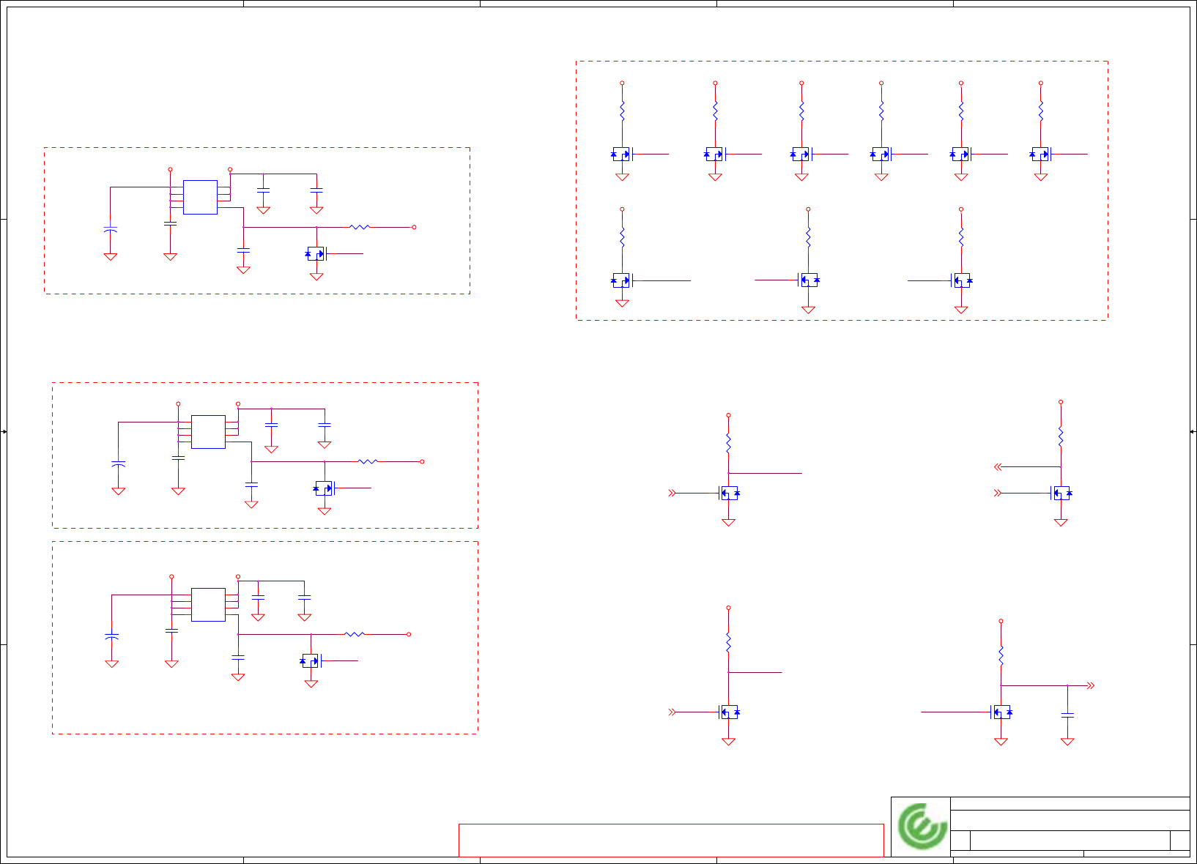Click the small revision cell right of title field
This screenshot has height=864, width=1197.
(x=1179, y=841)
